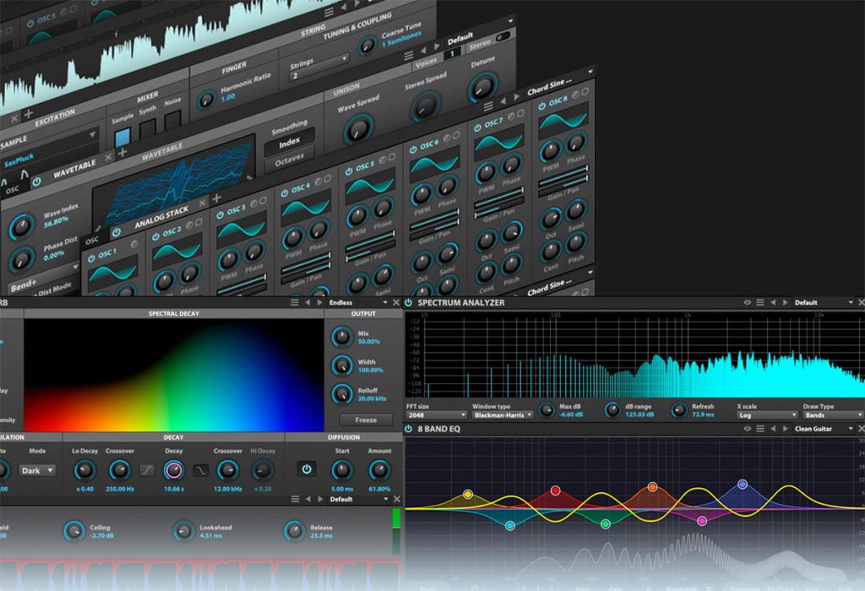Screen dimensions: 865x591
Task: Go to previous reverb preset before Endless
Action: click(x=307, y=302)
